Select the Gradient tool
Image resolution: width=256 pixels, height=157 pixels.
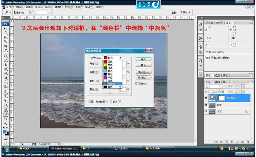(x=6, y=78)
